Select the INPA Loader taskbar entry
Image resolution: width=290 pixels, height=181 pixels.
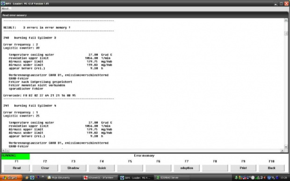136,178
